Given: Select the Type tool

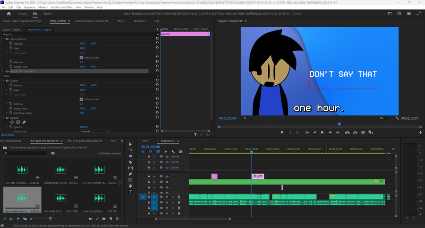Looking at the screenshot, I should (x=130, y=192).
